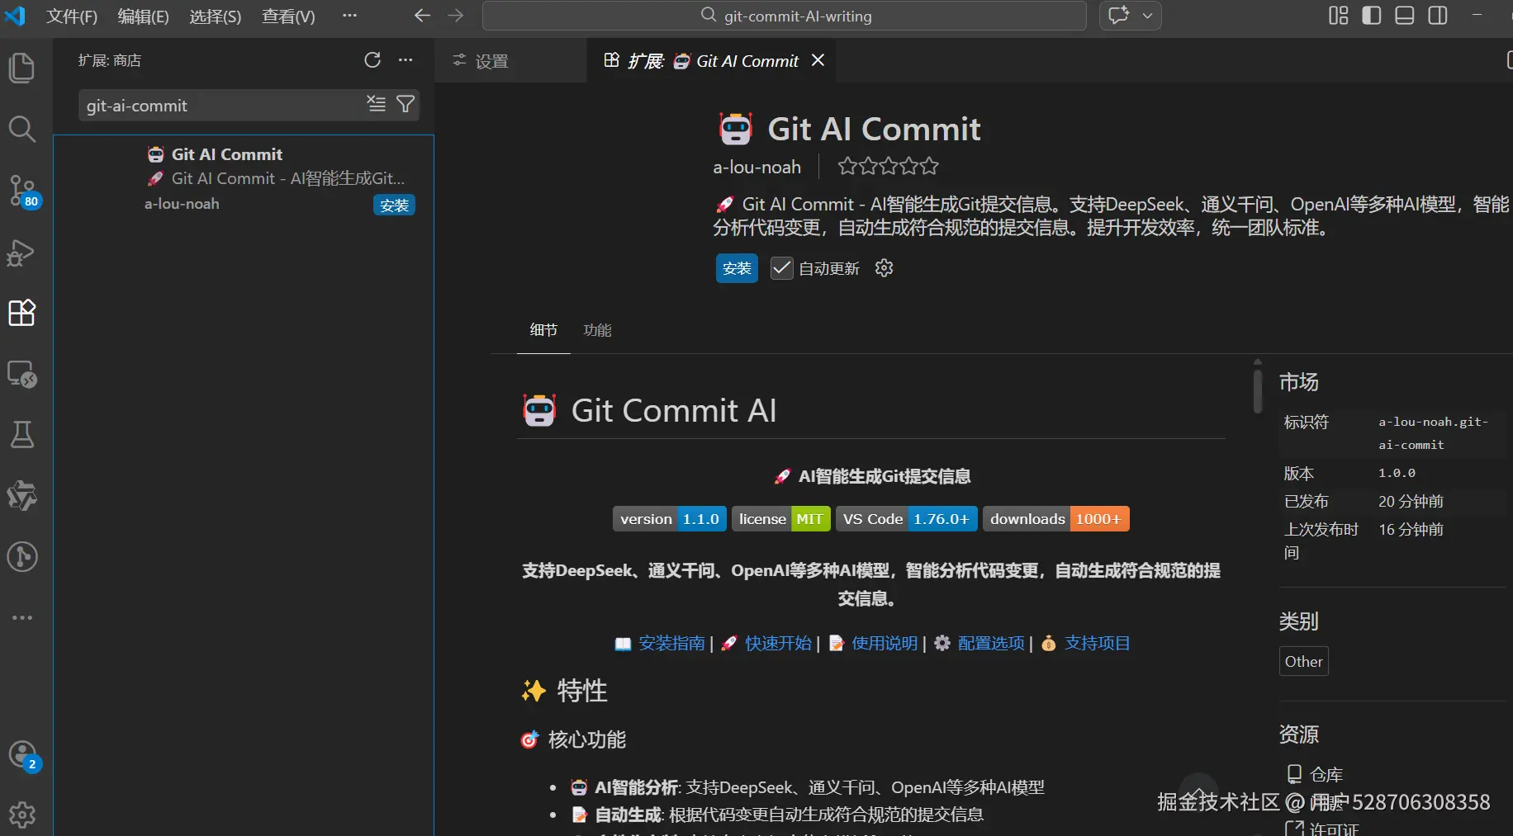This screenshot has height=836, width=1513.
Task: Click the git-commit-AI-writing command center search
Action: click(785, 16)
